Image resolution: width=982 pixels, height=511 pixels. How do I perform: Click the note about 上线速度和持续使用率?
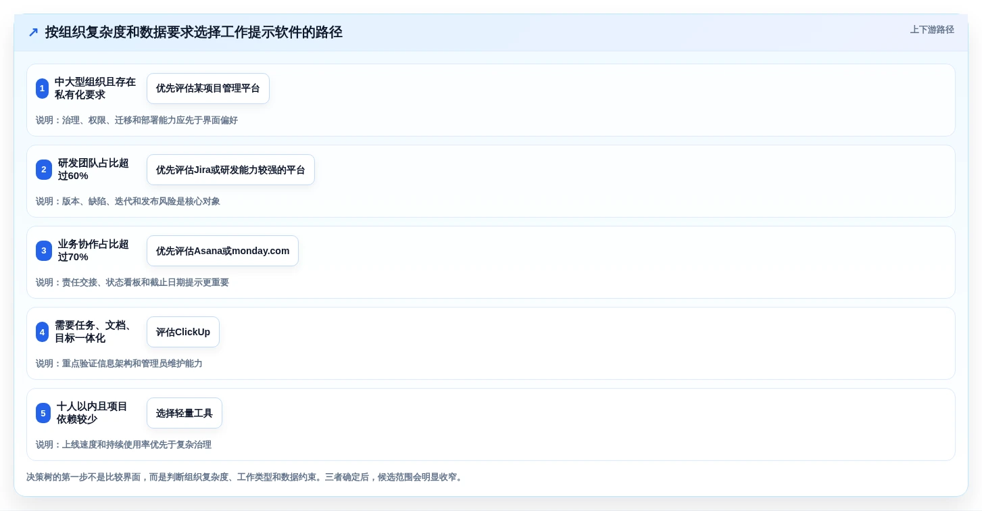pos(124,445)
